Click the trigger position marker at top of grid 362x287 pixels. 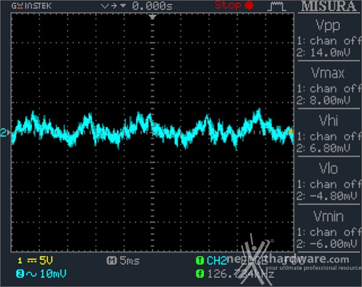(x=152, y=17)
